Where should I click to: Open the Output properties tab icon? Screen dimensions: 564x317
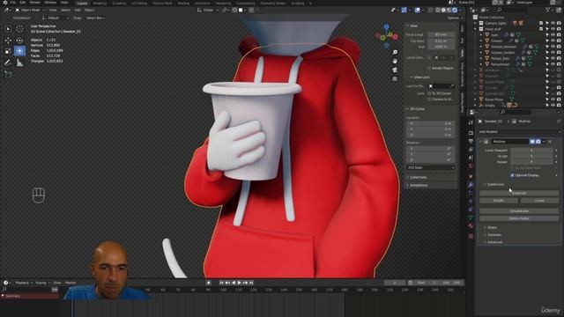[471, 141]
